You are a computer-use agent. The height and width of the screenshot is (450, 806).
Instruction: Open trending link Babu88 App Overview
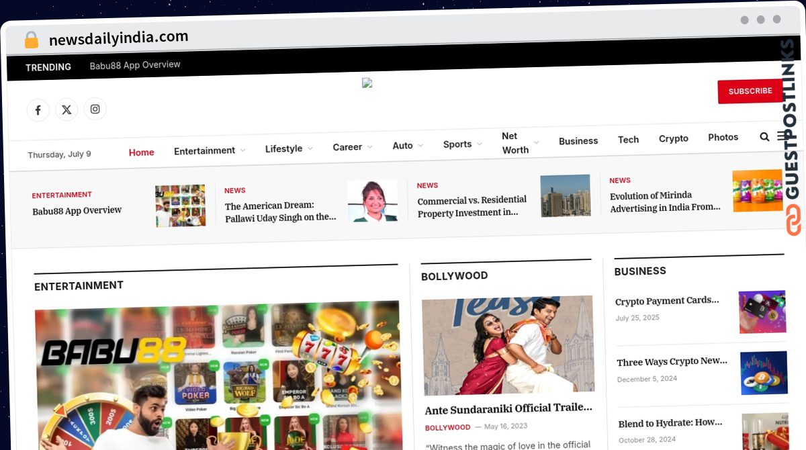coord(135,65)
